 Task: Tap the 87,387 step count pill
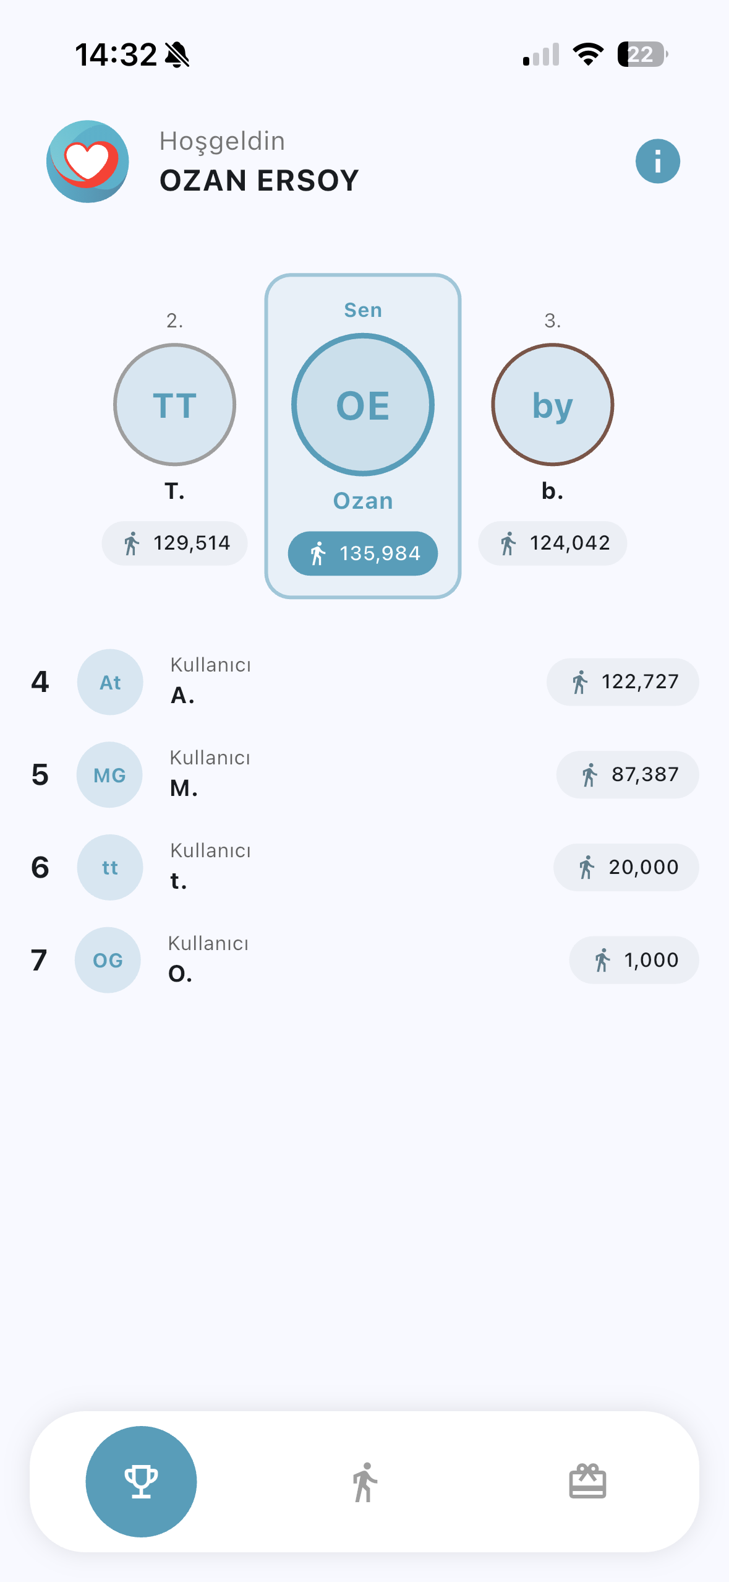click(x=628, y=775)
